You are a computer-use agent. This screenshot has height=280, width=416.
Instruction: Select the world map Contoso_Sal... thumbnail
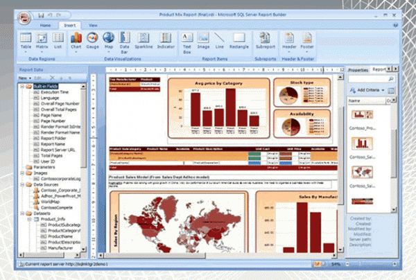[x=362, y=173]
